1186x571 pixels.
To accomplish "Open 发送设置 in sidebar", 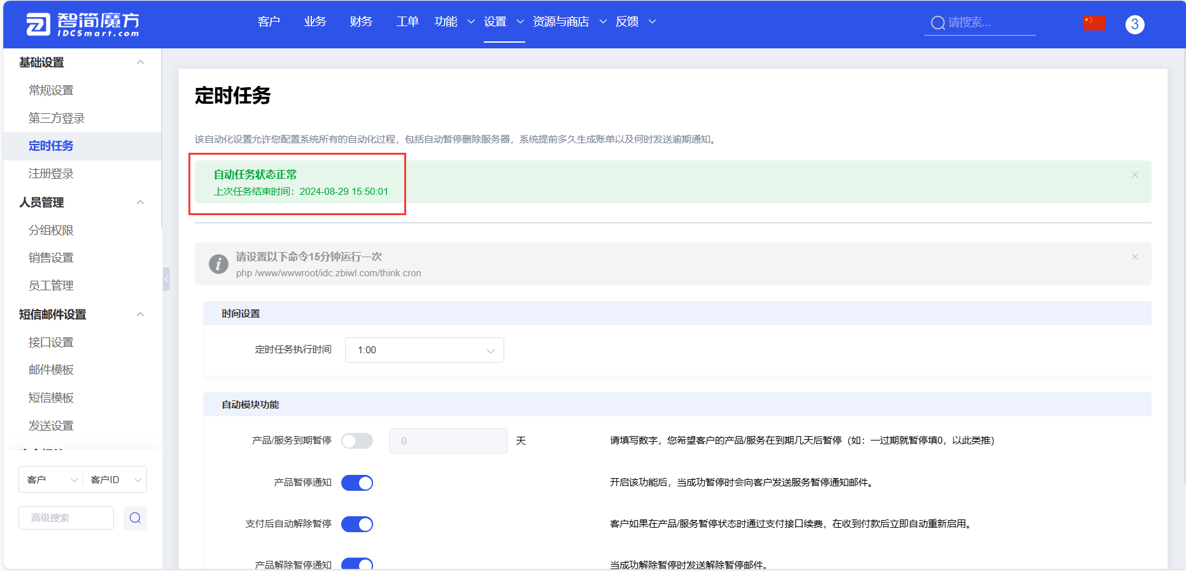I will coord(51,426).
